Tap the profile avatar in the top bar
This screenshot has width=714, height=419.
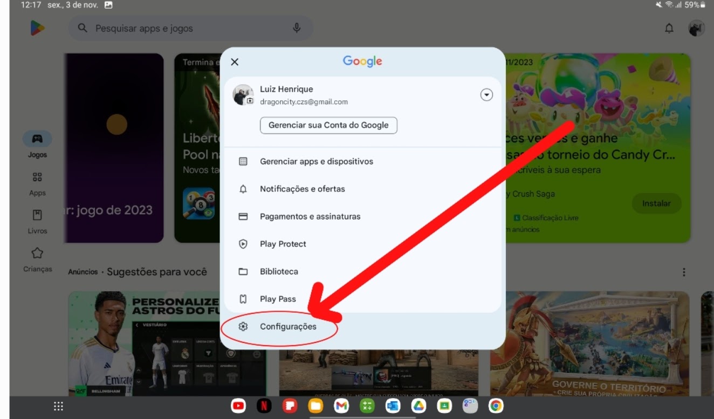pyautogui.click(x=697, y=29)
